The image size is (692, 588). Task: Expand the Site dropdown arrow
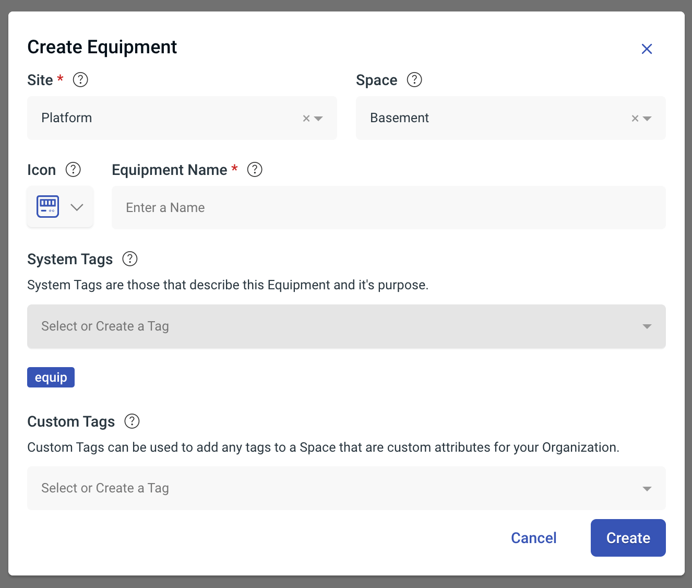pyautogui.click(x=318, y=119)
